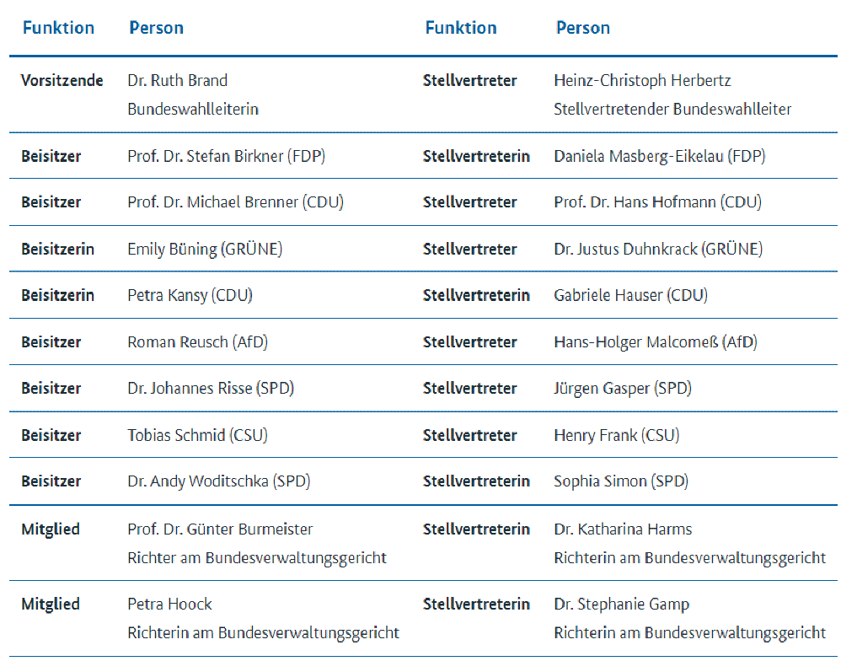Image resolution: width=841 pixels, height=661 pixels.
Task: Click the second Funktion column header
Action: [x=461, y=28]
